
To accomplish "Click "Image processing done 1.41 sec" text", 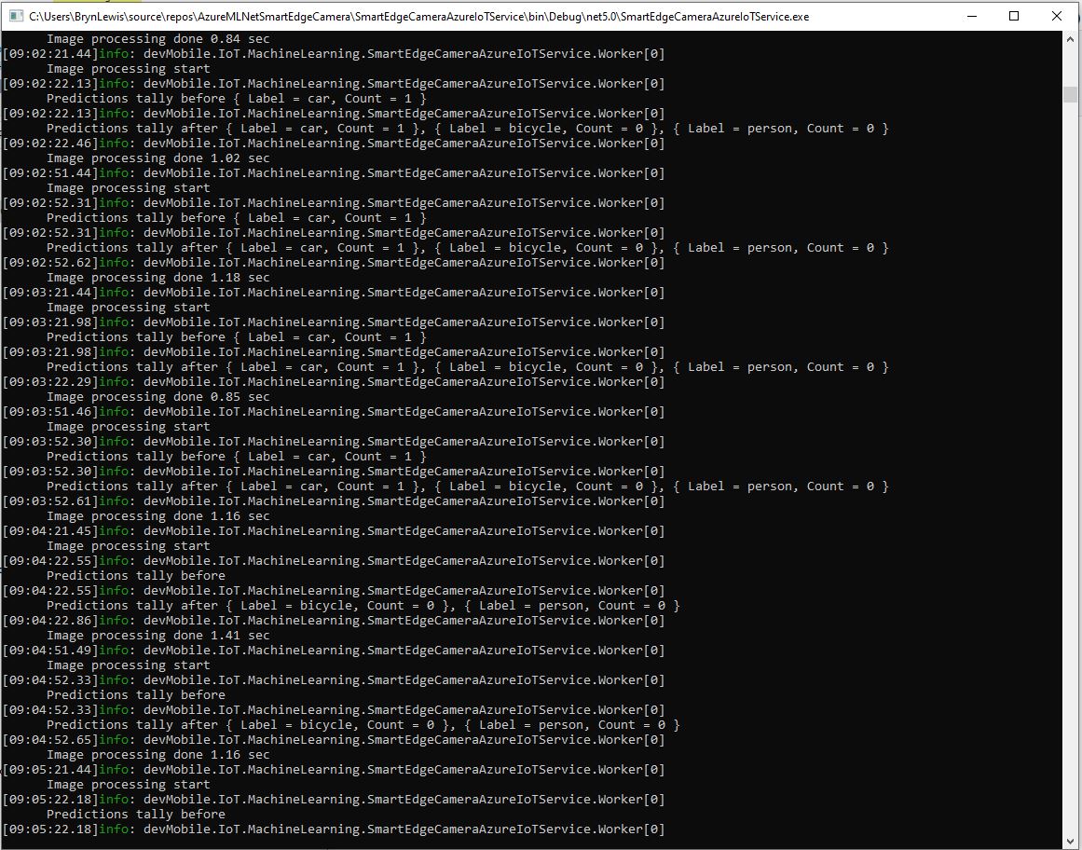I will pos(158,636).
